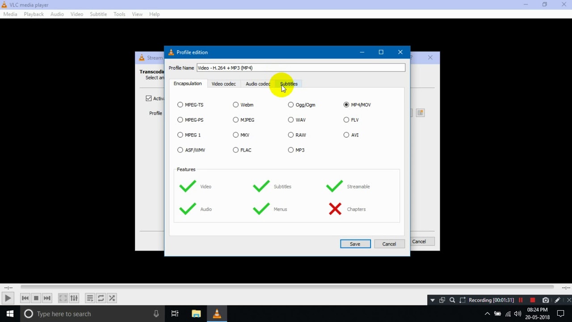572x322 pixels.
Task: Switch to the Audio codec tab
Action: coord(258,84)
